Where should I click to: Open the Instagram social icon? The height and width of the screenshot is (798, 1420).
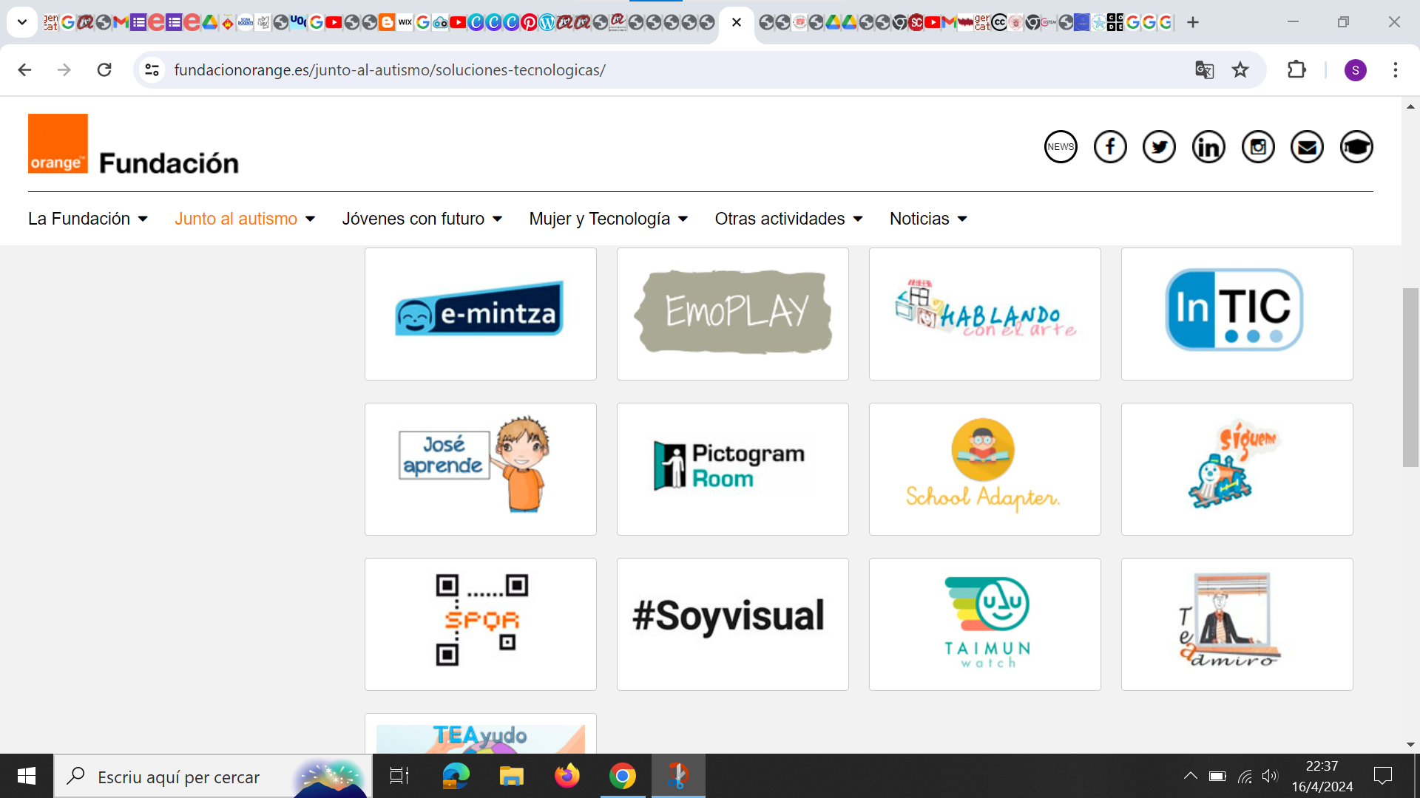1258,147
